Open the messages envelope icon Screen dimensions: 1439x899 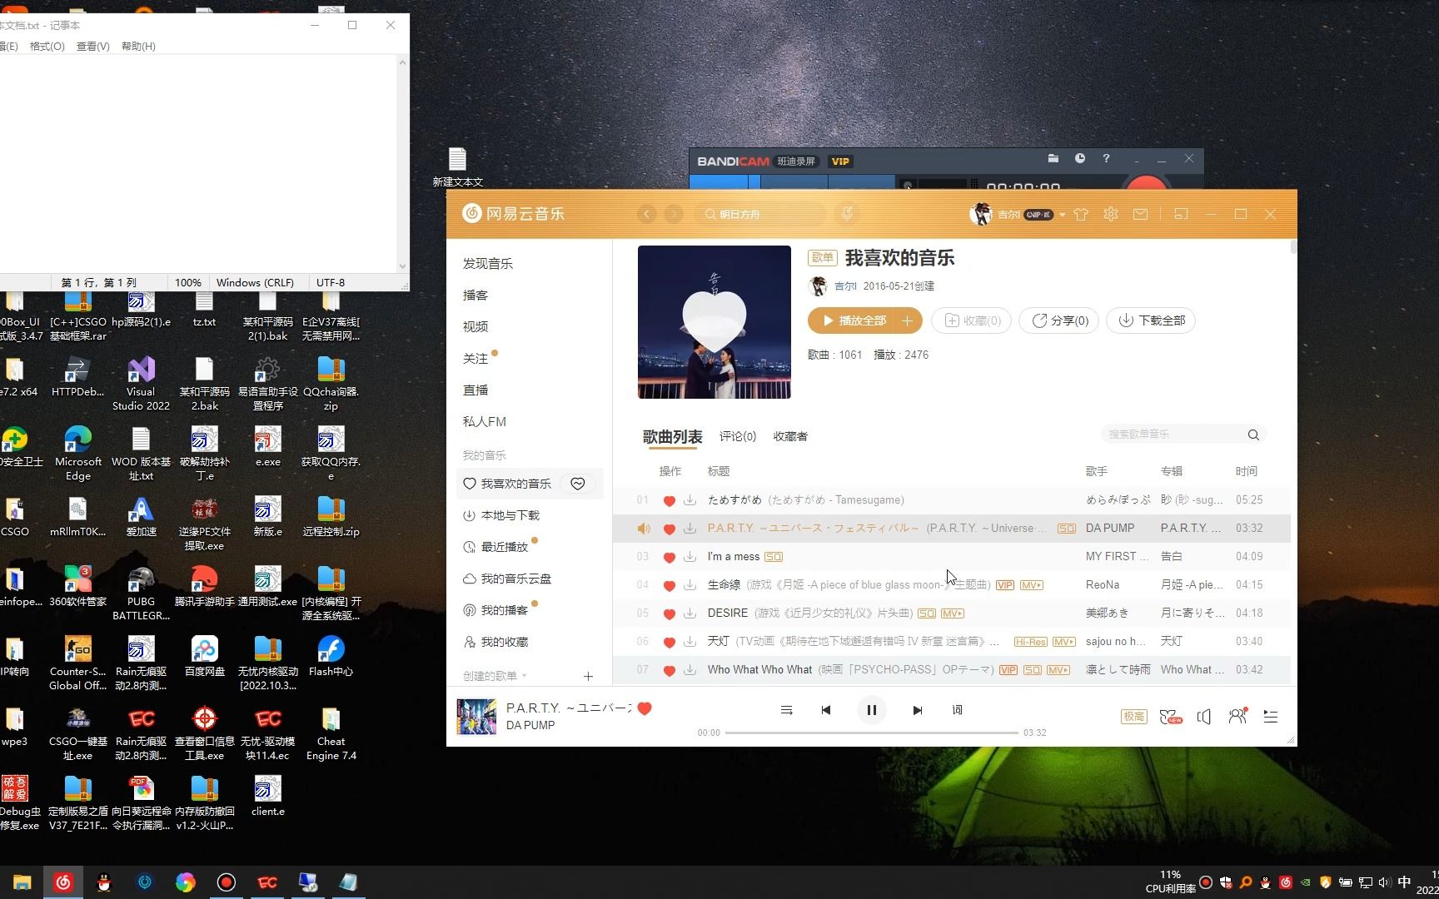(1141, 214)
